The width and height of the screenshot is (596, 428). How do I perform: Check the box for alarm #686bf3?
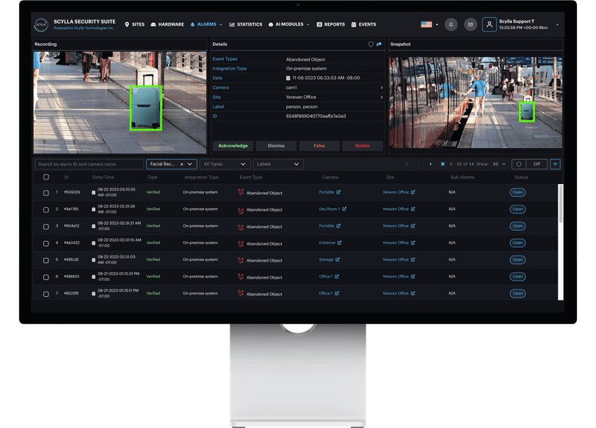click(46, 277)
